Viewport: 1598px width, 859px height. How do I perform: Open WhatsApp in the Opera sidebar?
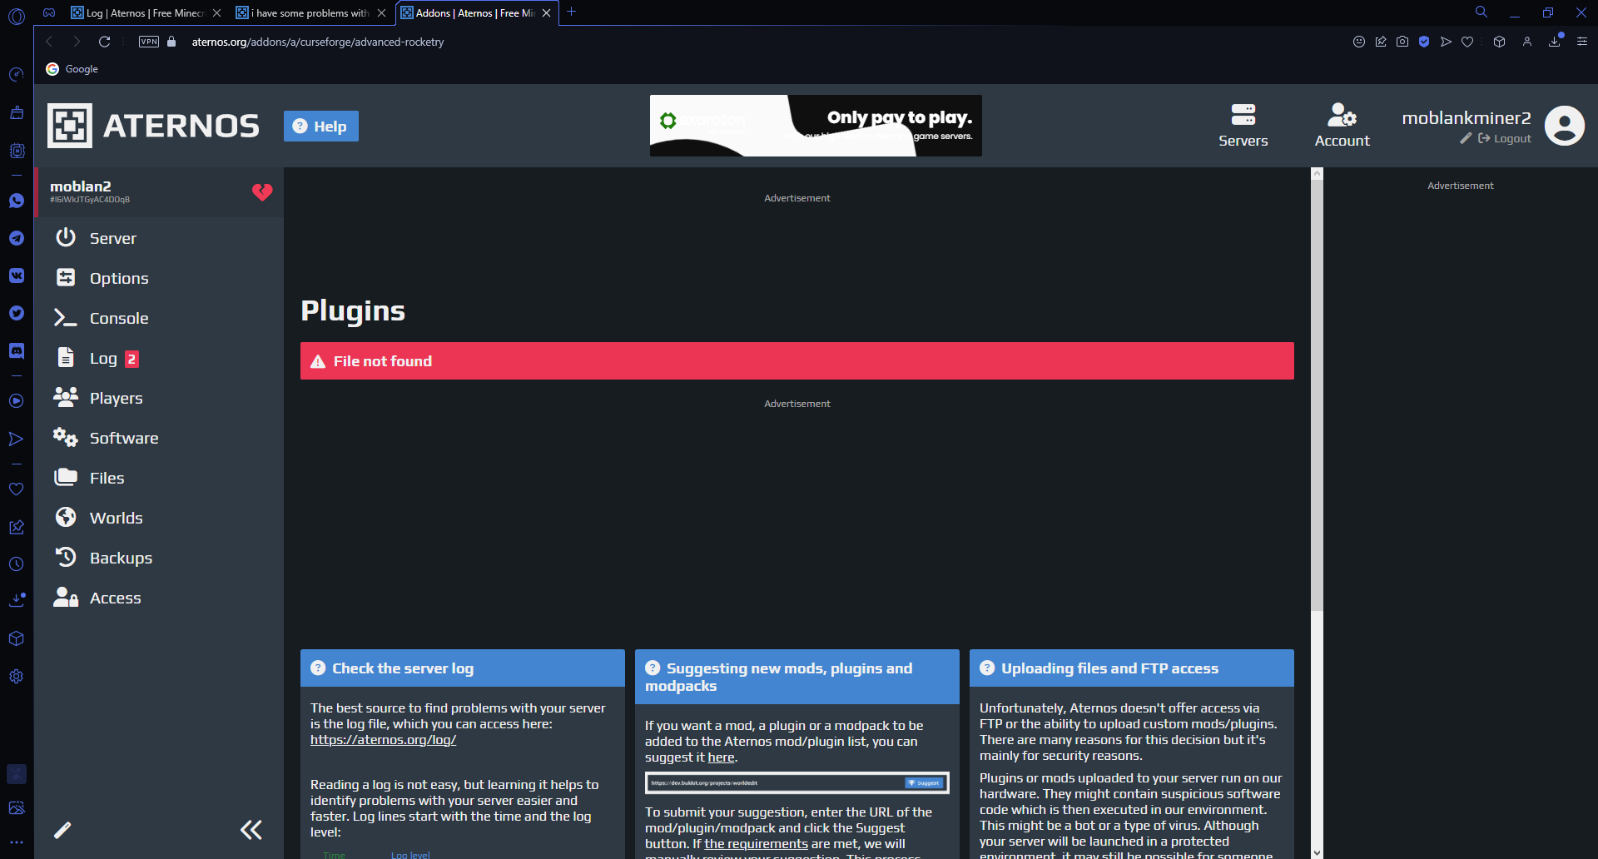click(17, 201)
